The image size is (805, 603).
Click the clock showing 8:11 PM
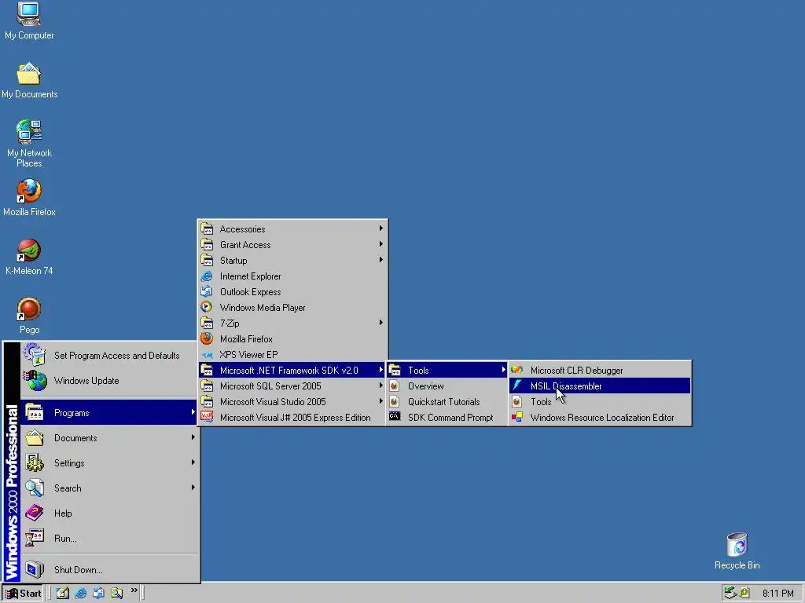[777, 594]
